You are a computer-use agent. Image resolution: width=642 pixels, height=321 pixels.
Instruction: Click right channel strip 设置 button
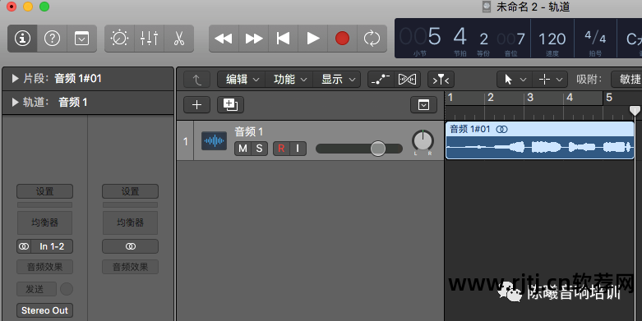click(x=130, y=191)
